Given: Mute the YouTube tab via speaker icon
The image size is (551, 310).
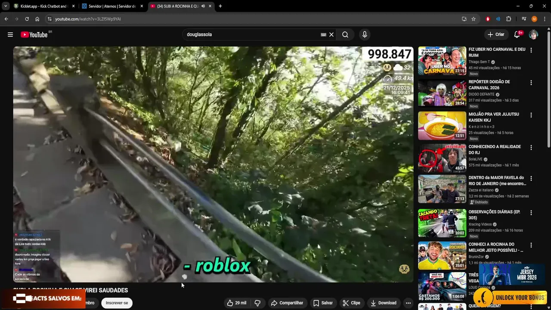Looking at the screenshot, I should click(x=203, y=6).
